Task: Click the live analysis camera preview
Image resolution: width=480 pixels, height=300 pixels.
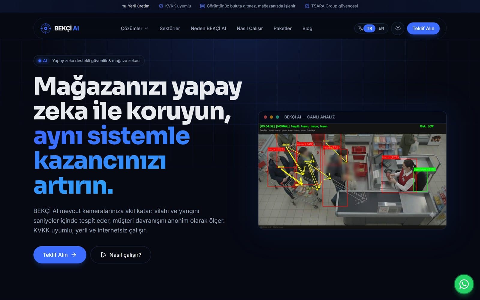Action: [x=352, y=176]
